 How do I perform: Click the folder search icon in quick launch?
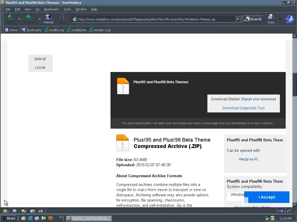tap(44, 218)
